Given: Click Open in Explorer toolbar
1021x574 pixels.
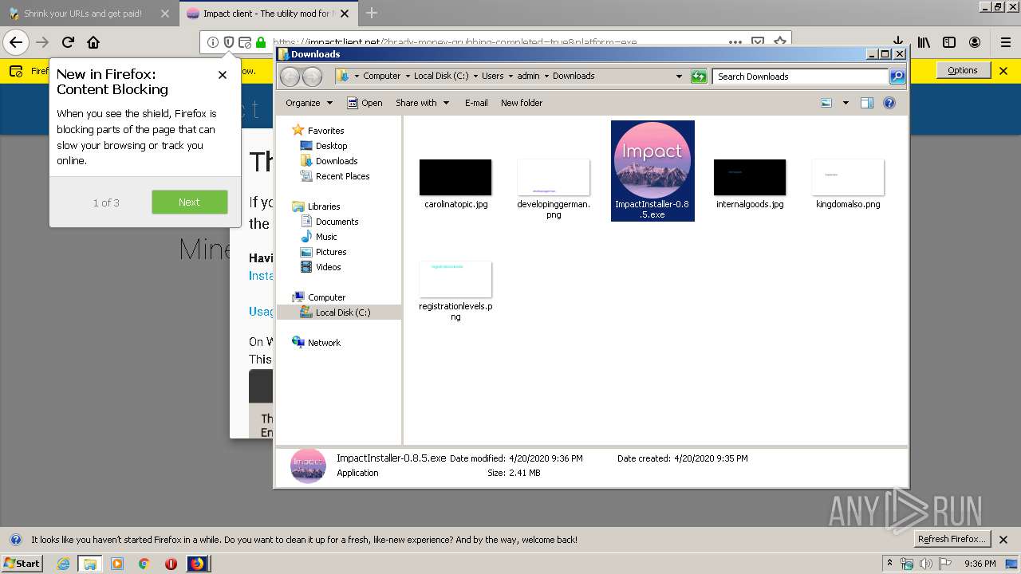Looking at the screenshot, I should tap(365, 103).
